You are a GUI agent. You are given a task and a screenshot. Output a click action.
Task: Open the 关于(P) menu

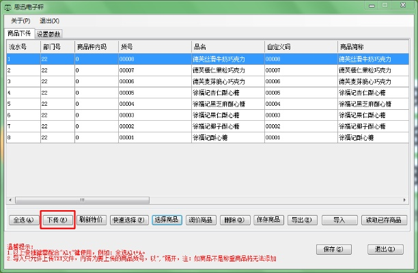21,21
